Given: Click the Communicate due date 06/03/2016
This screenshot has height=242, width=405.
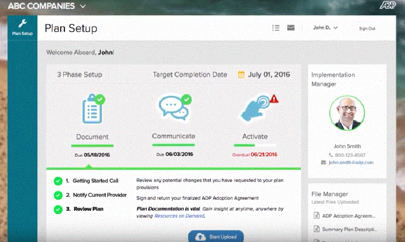Looking at the screenshot, I should point(179,154).
